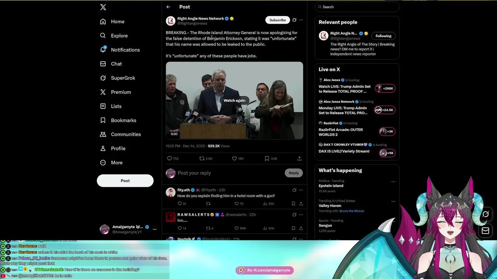
Task: Open more options on fity.eth reply
Action: tap(301, 190)
